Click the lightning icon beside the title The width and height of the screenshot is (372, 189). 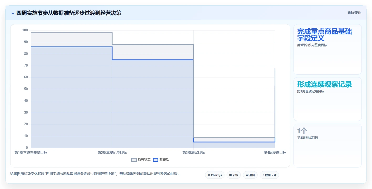[12, 13]
